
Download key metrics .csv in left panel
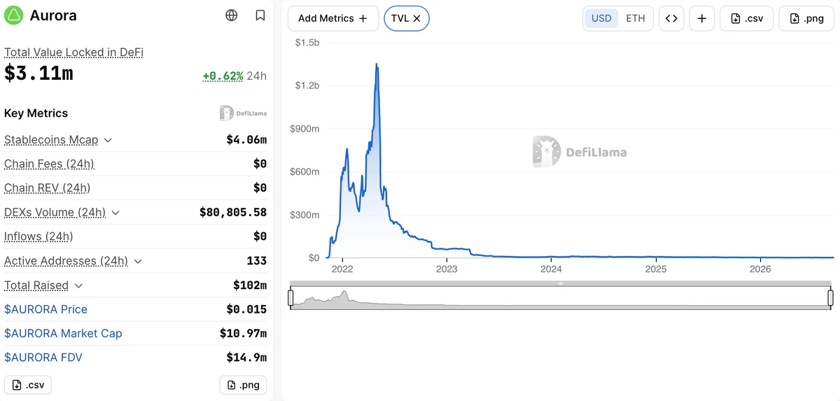click(x=28, y=385)
